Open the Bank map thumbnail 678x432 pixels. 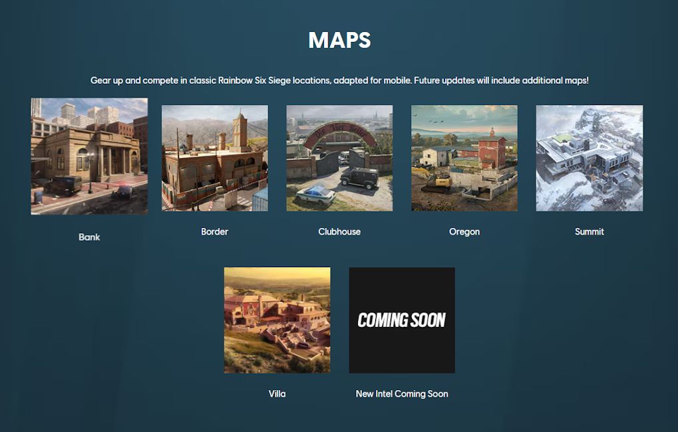coord(88,156)
